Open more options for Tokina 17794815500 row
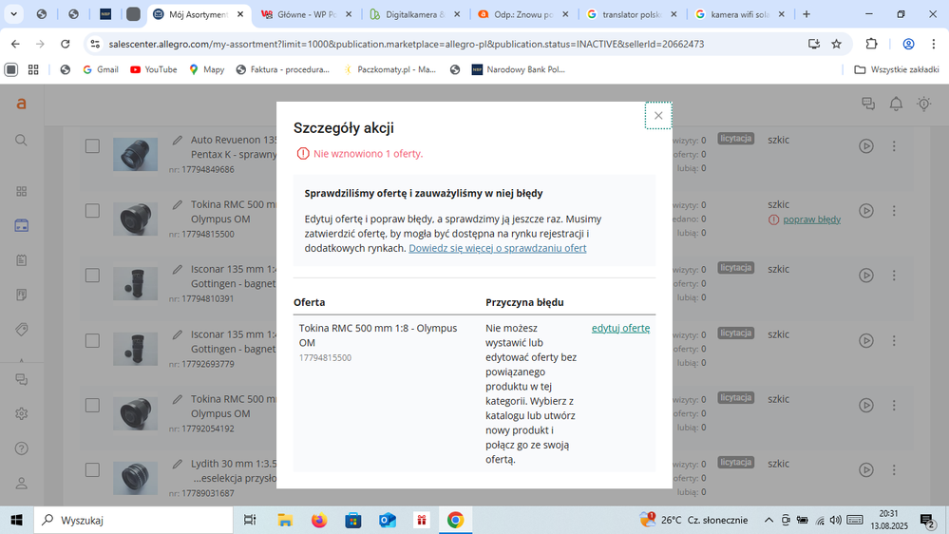 tap(894, 211)
